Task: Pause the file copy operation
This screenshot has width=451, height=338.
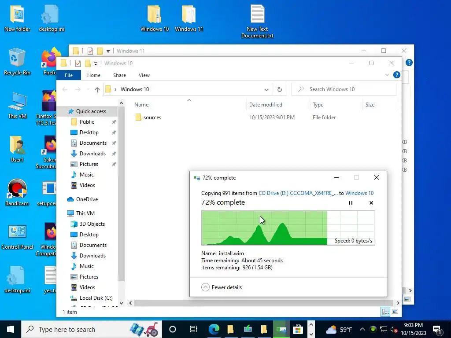Action: 351,203
